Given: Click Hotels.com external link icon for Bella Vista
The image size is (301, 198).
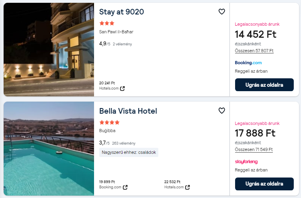Looking at the screenshot, I should 188,187.
